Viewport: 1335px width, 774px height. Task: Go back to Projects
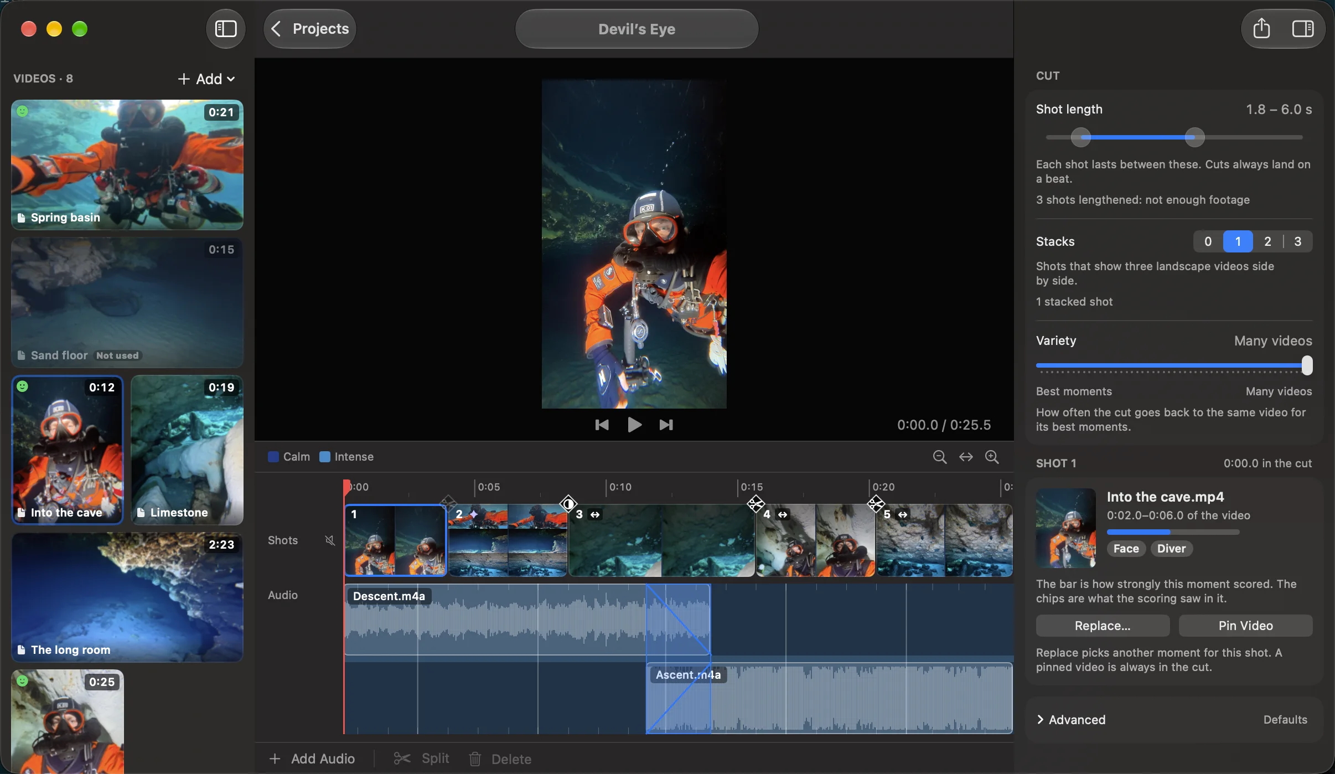(x=310, y=29)
